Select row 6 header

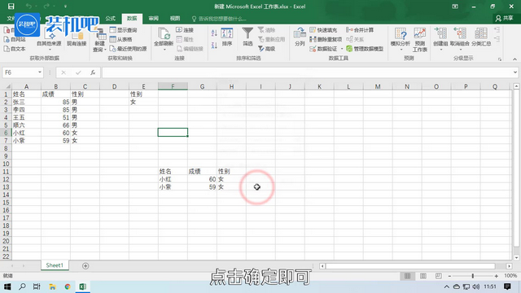click(x=6, y=133)
